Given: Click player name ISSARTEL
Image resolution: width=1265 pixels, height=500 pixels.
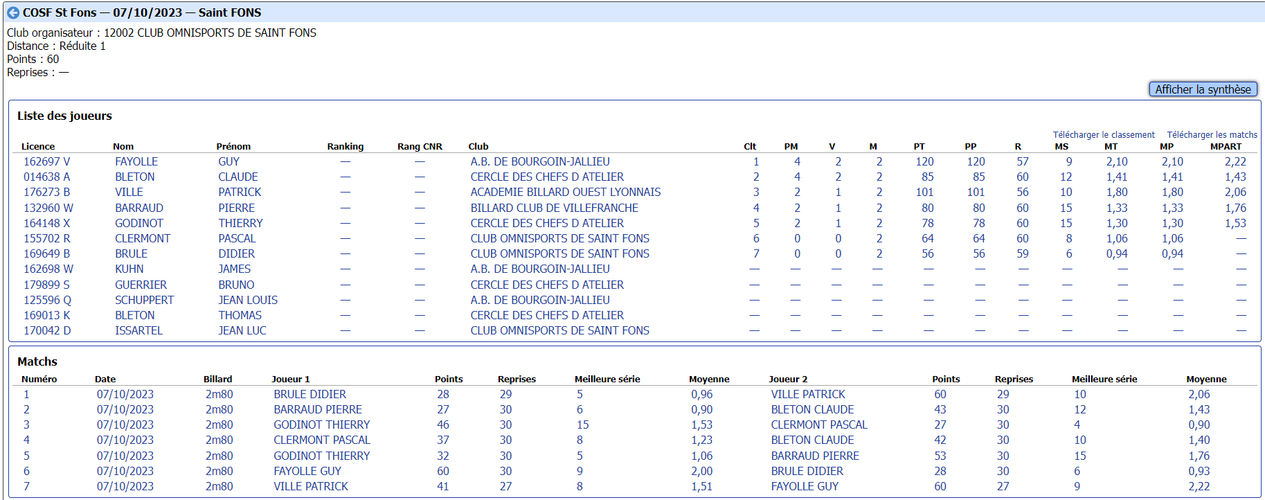Looking at the screenshot, I should pos(138,330).
